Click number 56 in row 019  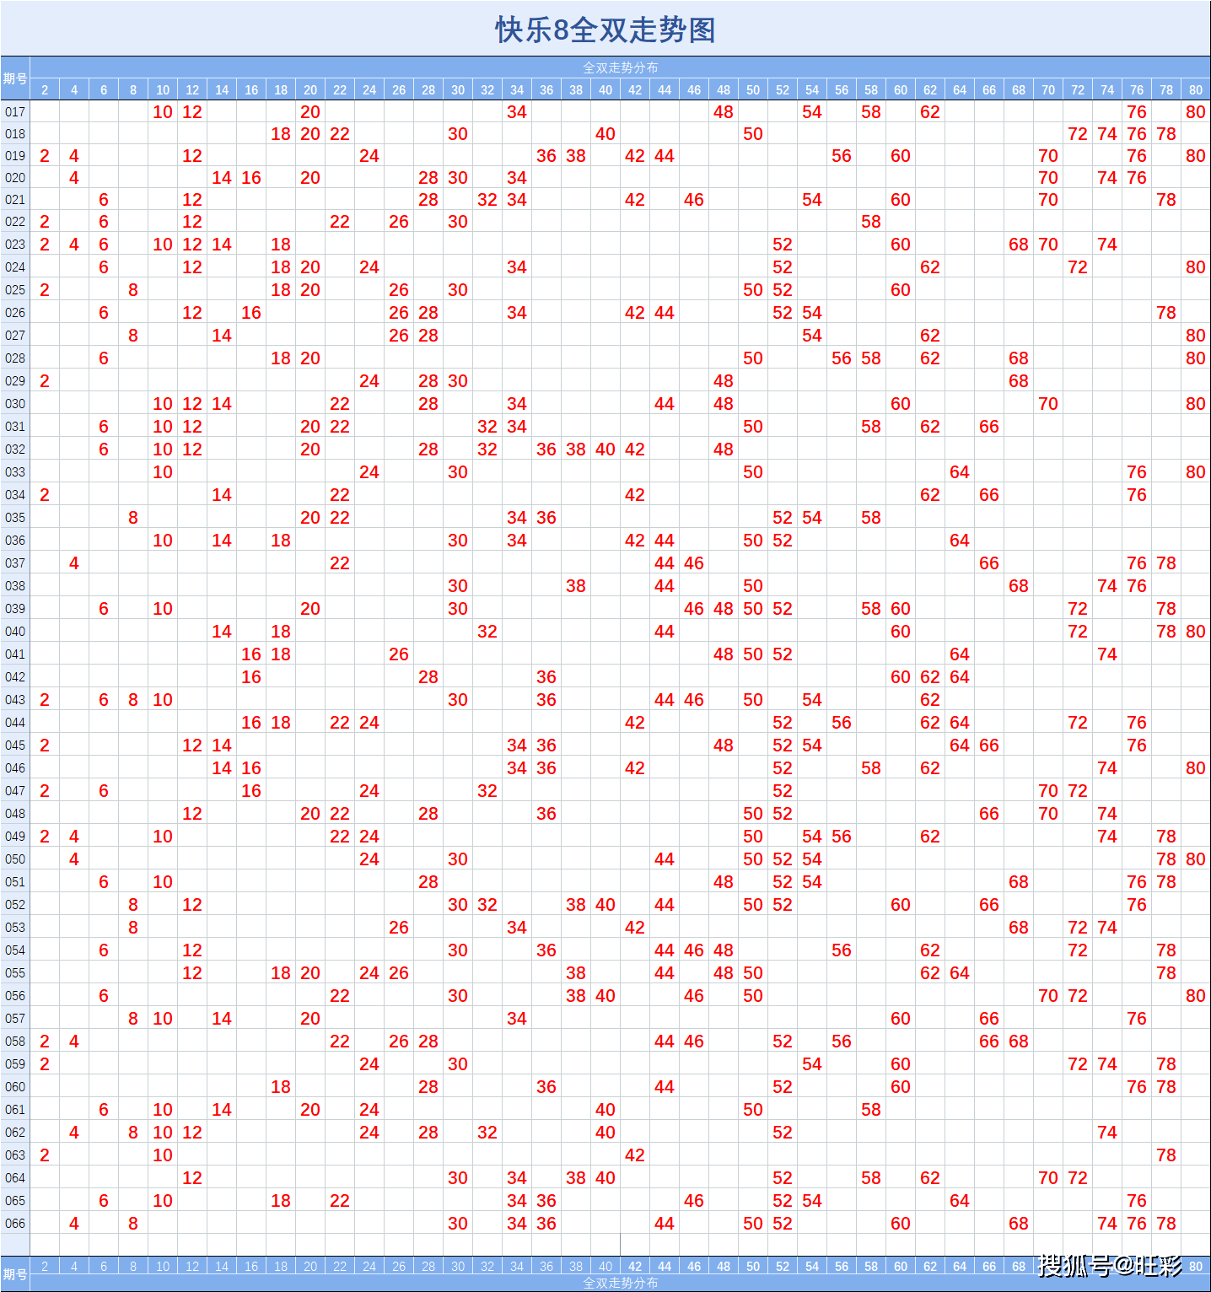pos(842,156)
